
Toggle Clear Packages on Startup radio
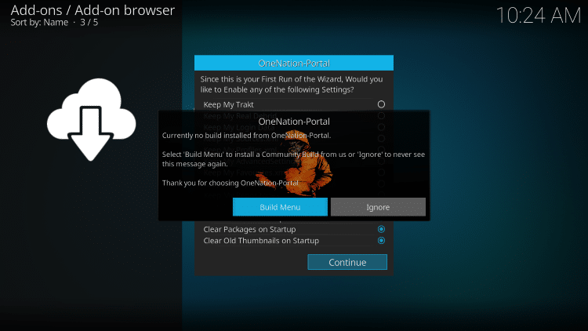381,229
